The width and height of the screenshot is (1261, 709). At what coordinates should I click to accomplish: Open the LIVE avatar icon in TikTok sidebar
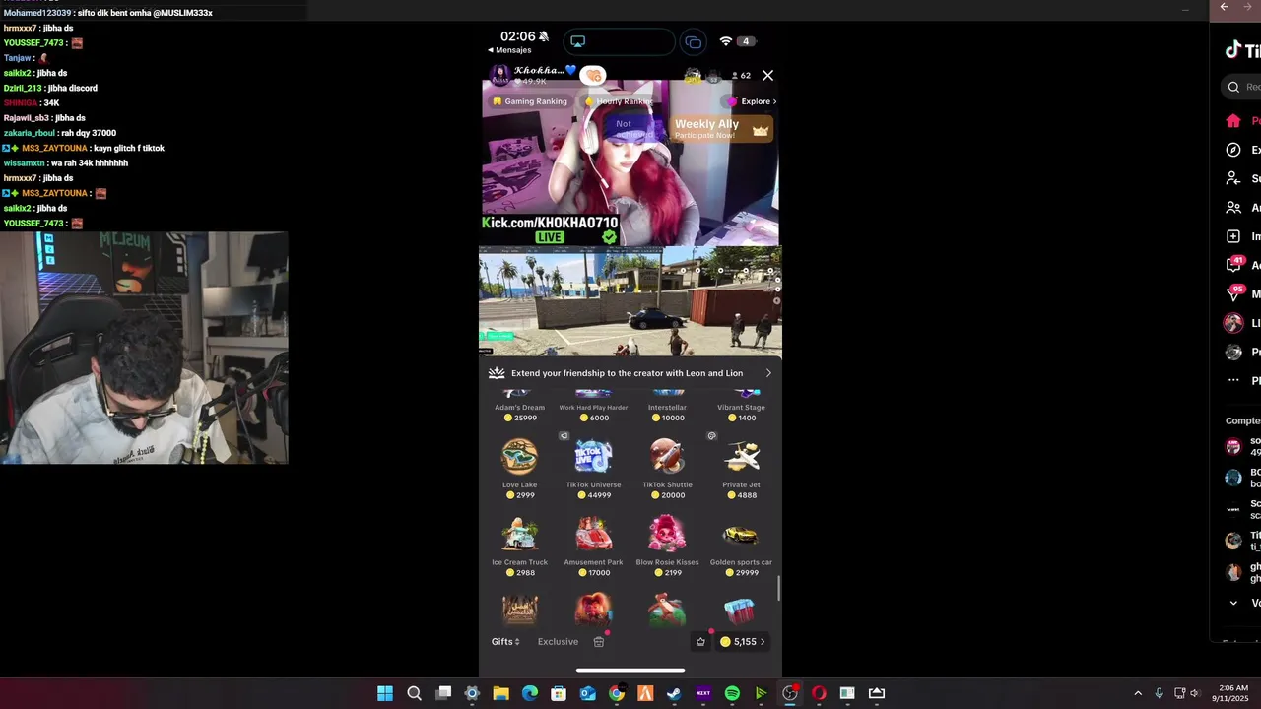[x=1233, y=323]
